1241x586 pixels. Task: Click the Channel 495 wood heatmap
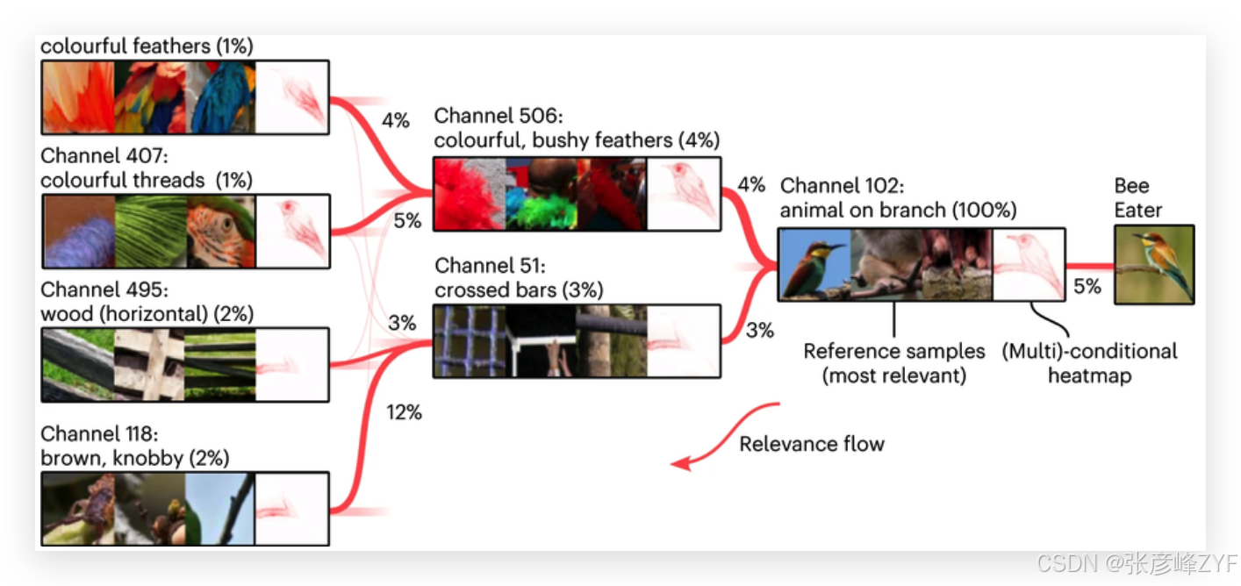[x=292, y=364]
